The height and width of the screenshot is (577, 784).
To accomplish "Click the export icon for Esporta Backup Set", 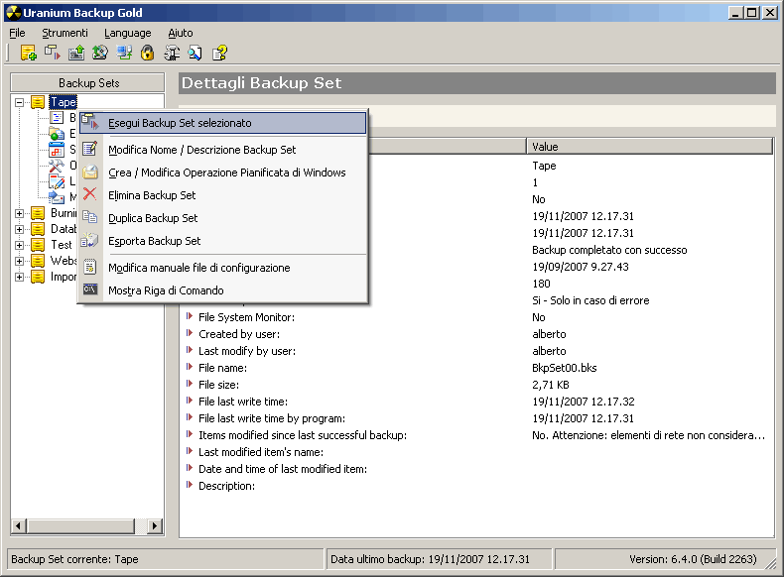I will tap(90, 240).
